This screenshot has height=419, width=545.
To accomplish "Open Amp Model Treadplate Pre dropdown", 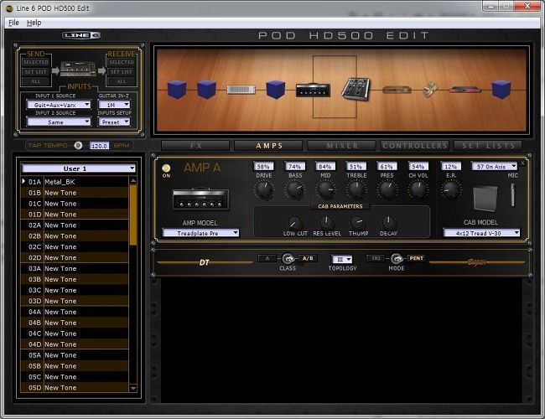I will 201,233.
